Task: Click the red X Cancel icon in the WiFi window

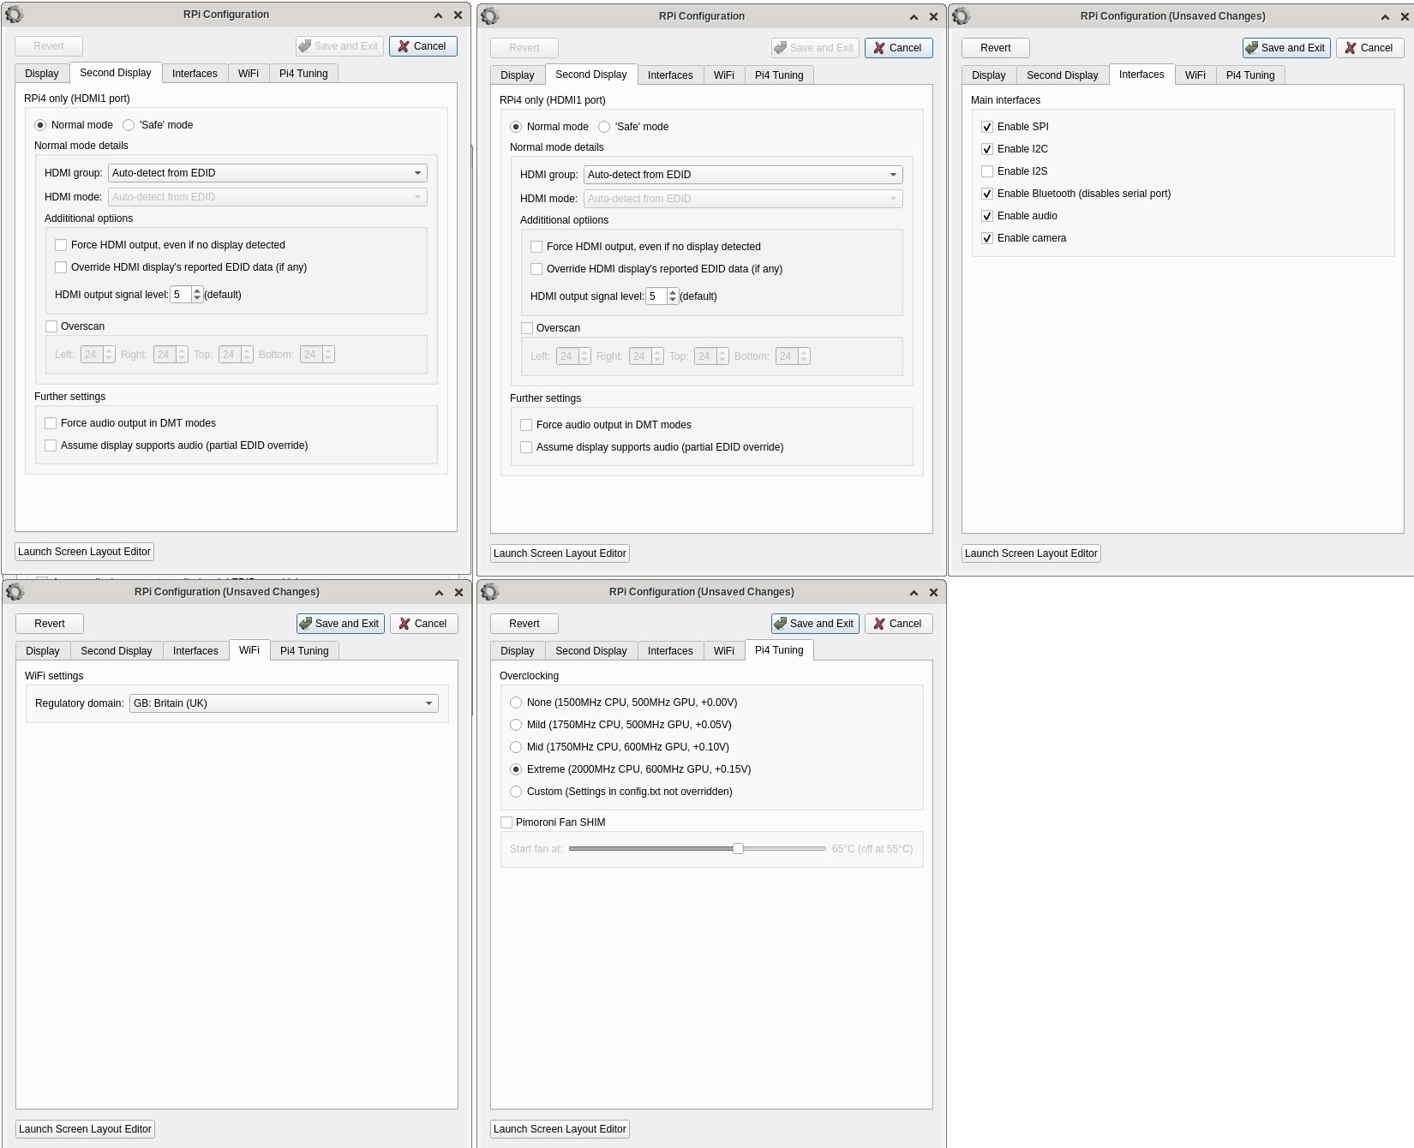Action: 404,624
